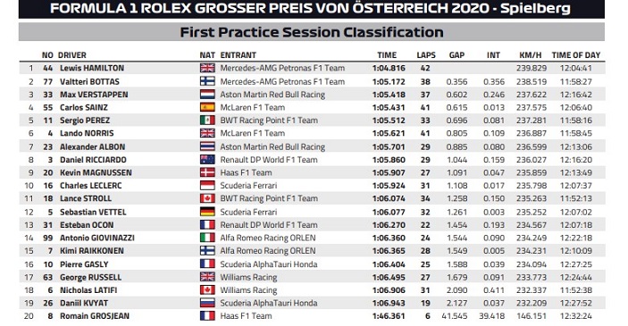Click the Thai flag next to Alexander Albon
The width and height of the screenshot is (628, 326).
(x=207, y=146)
